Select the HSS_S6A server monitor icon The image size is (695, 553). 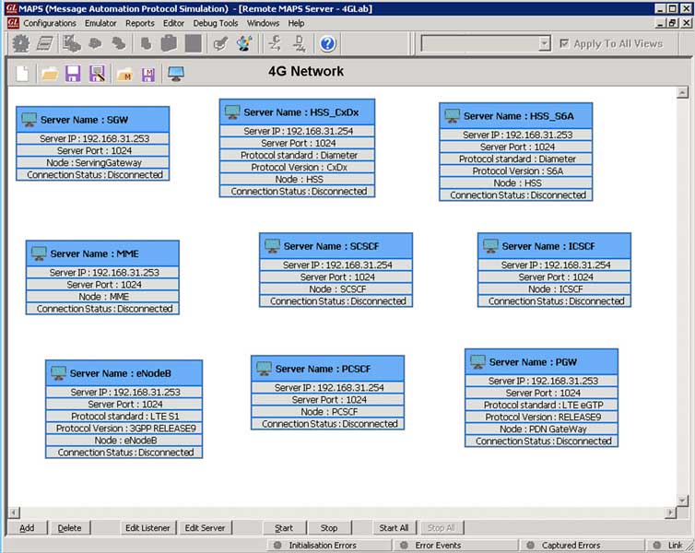pyautogui.click(x=452, y=116)
